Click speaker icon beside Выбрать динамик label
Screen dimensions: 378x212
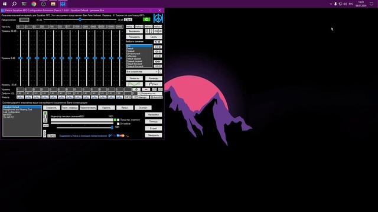(x=158, y=42)
